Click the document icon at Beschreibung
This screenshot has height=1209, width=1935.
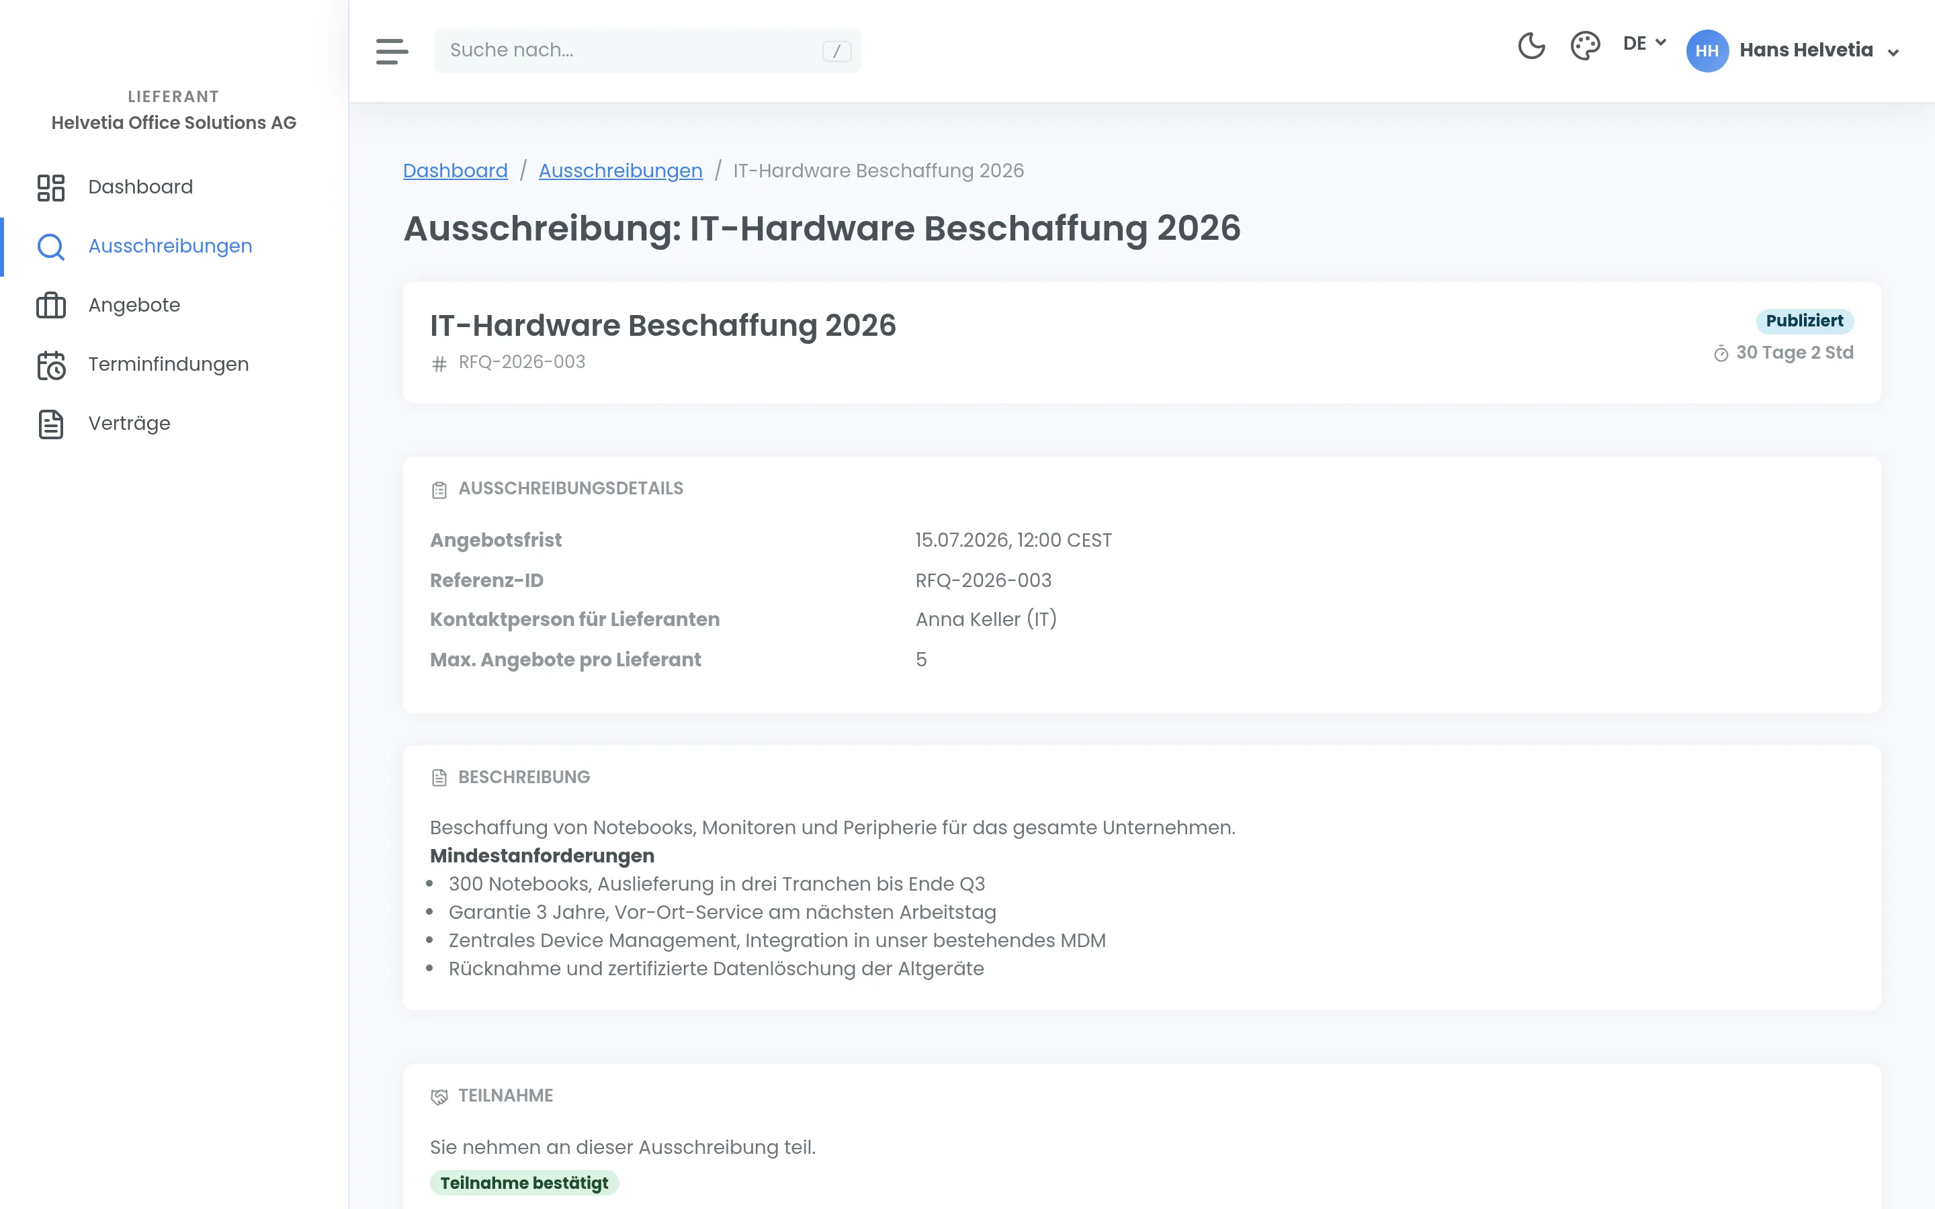[x=439, y=778]
